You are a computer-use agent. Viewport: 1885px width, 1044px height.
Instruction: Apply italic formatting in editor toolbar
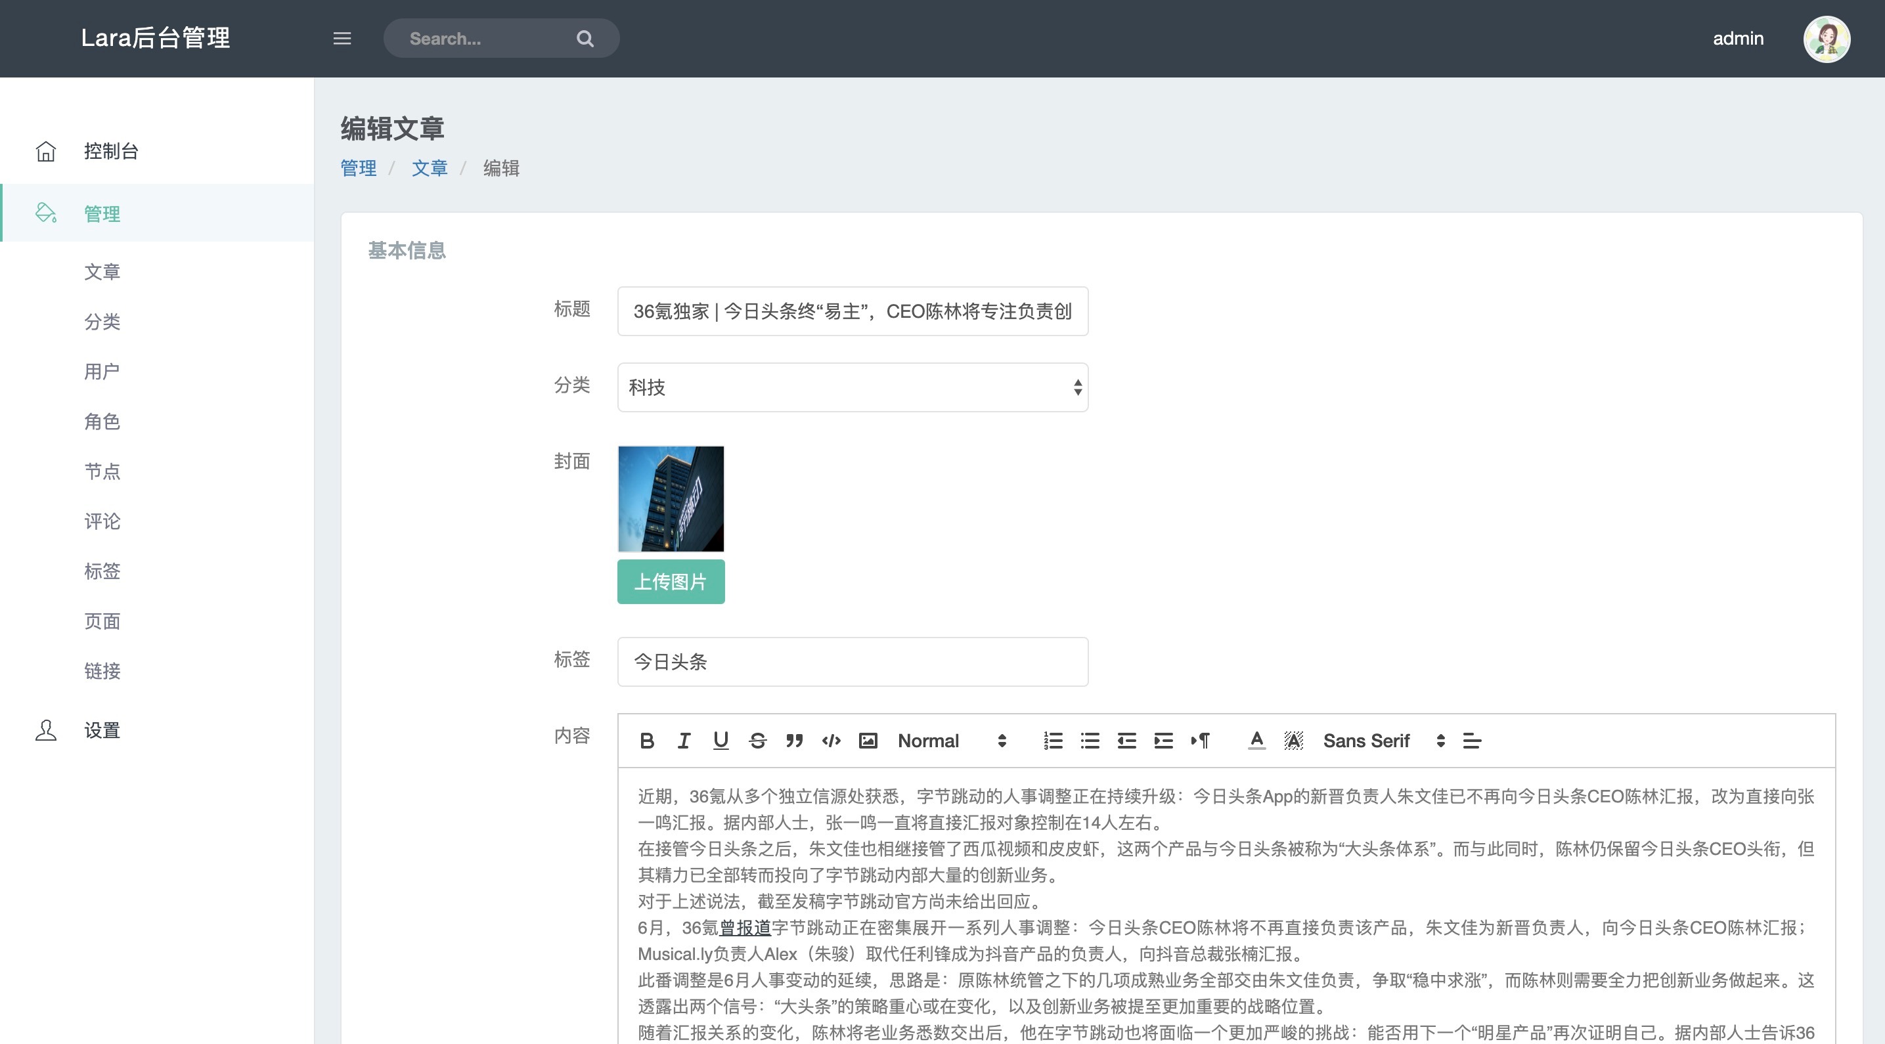coord(684,741)
